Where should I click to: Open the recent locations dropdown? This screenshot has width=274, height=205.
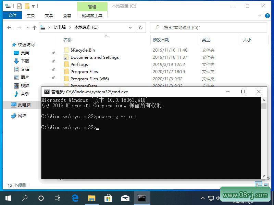click(x=27, y=28)
